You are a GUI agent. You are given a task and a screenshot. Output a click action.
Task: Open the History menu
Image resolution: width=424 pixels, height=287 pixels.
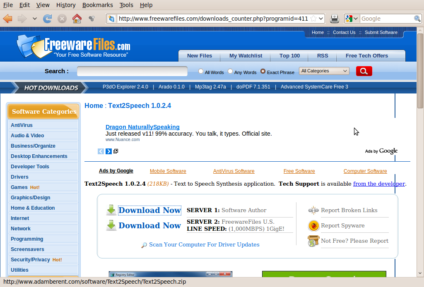coord(66,5)
